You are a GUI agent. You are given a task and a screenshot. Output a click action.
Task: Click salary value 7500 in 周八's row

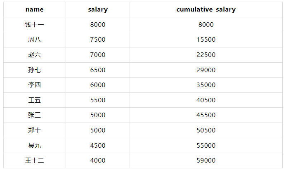click(x=98, y=40)
